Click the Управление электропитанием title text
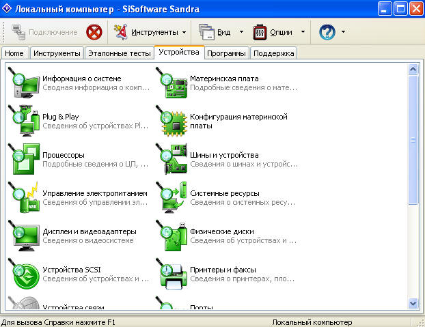Screen dimensions: 425x327 (x=95, y=193)
